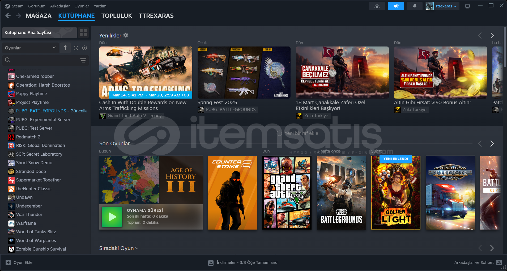Go to previous page of Son Oyunlar
The image size is (507, 271).
[x=480, y=144]
